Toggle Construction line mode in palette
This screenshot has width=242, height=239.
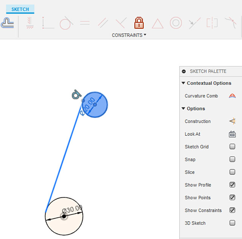pos(232,121)
